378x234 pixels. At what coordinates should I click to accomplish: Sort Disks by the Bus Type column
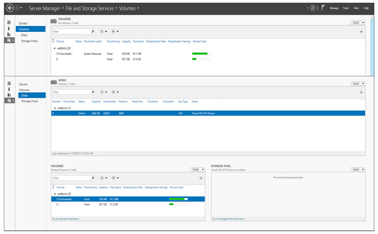183,101
